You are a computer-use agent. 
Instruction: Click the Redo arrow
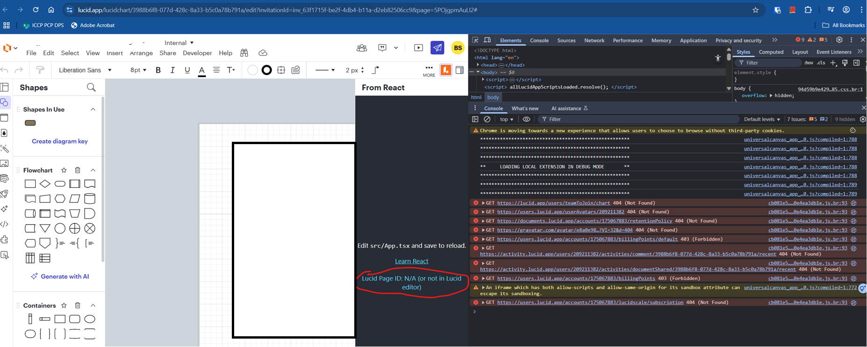[19, 70]
